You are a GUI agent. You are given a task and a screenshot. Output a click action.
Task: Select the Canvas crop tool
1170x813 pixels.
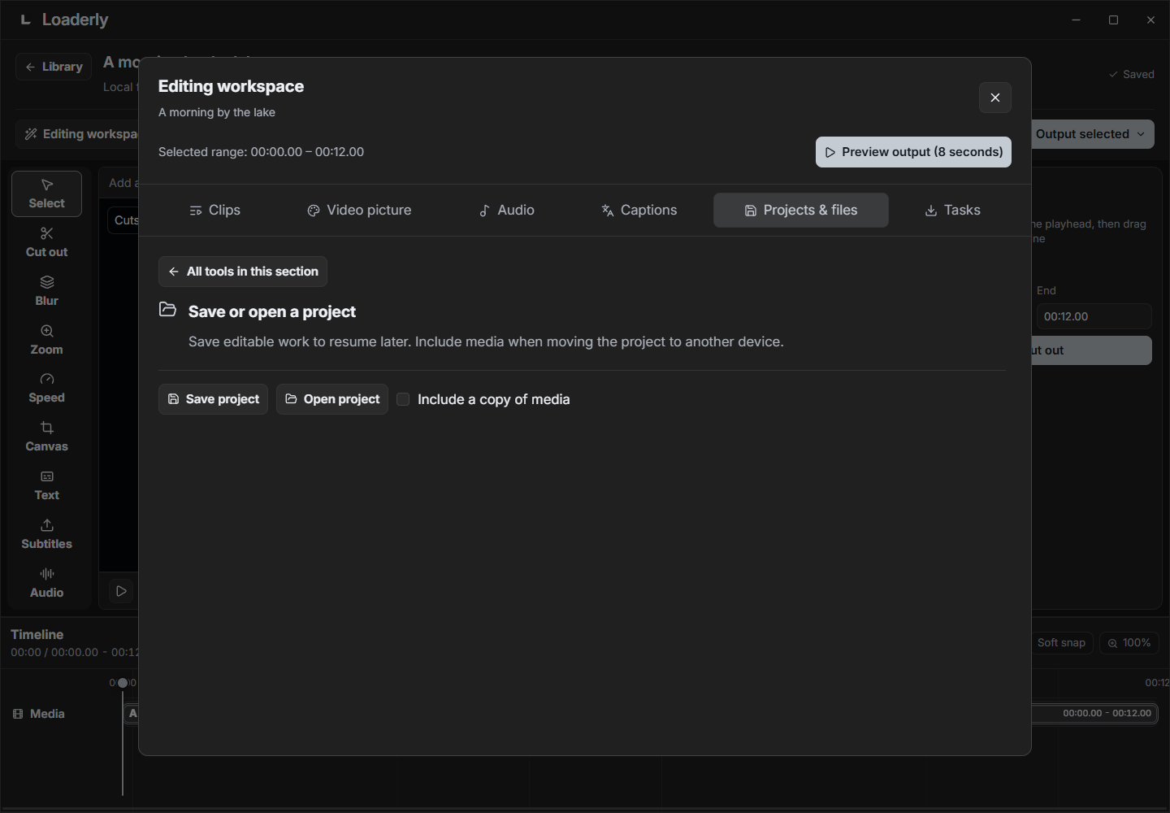pyautogui.click(x=46, y=437)
